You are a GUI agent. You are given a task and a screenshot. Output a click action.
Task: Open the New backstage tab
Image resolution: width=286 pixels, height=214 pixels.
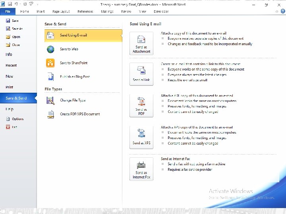(9, 76)
